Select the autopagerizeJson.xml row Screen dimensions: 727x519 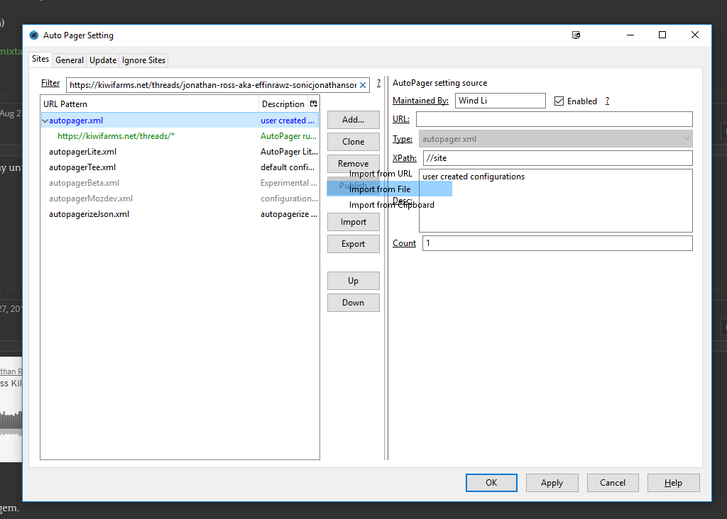(180, 214)
